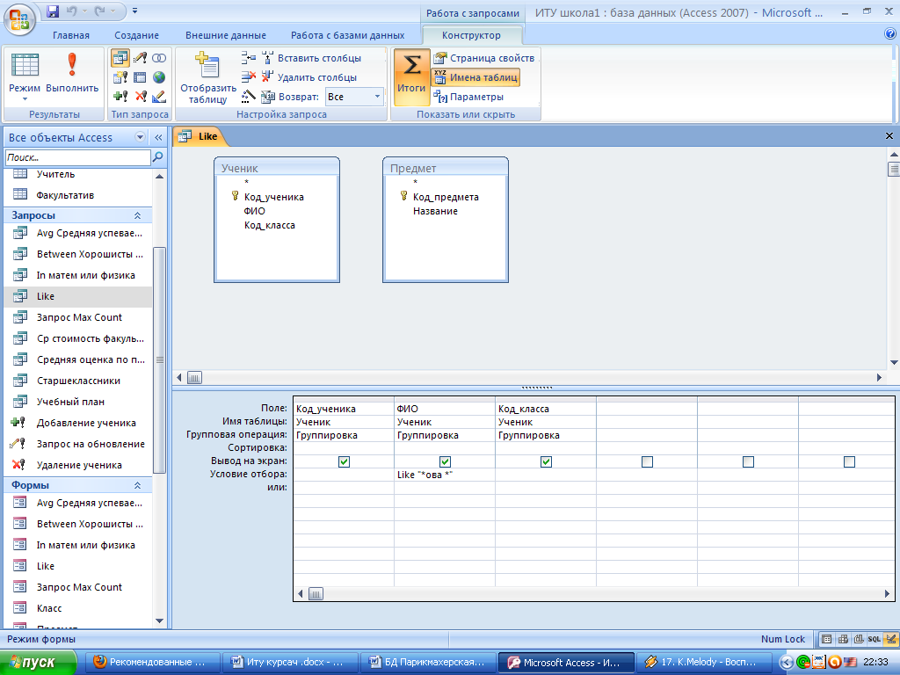Choose the Union query type icon
The image size is (900, 675).
159,58
